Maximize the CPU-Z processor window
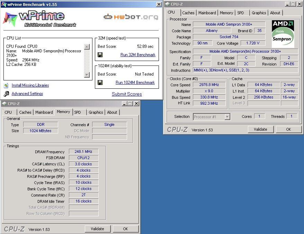 click(x=293, y=4)
